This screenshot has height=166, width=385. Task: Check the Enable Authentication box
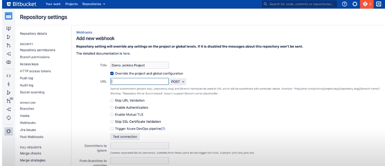[112, 108]
